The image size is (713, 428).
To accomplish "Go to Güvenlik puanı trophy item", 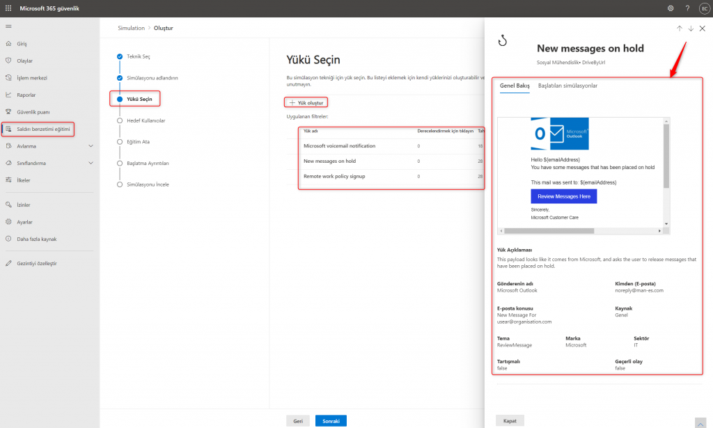I will 33,111.
